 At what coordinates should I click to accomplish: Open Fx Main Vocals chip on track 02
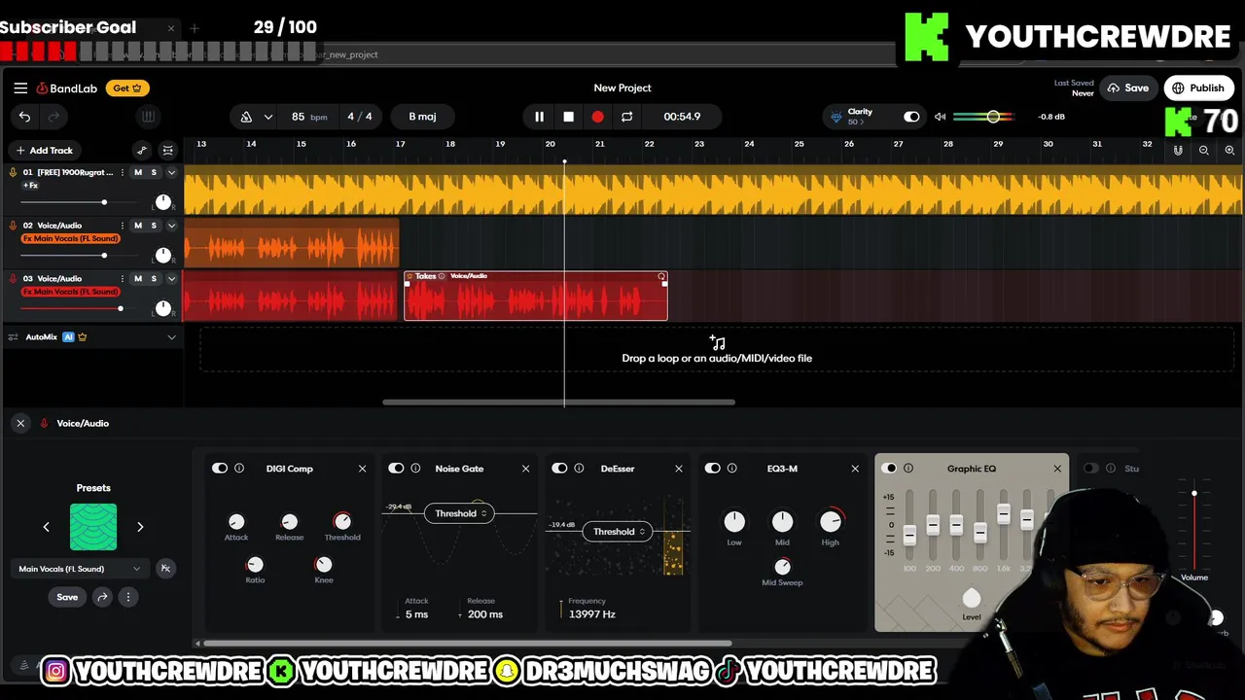pos(70,239)
